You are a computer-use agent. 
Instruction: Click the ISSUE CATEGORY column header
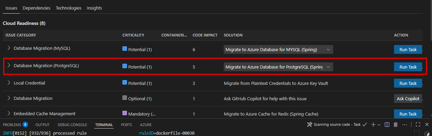21,35
